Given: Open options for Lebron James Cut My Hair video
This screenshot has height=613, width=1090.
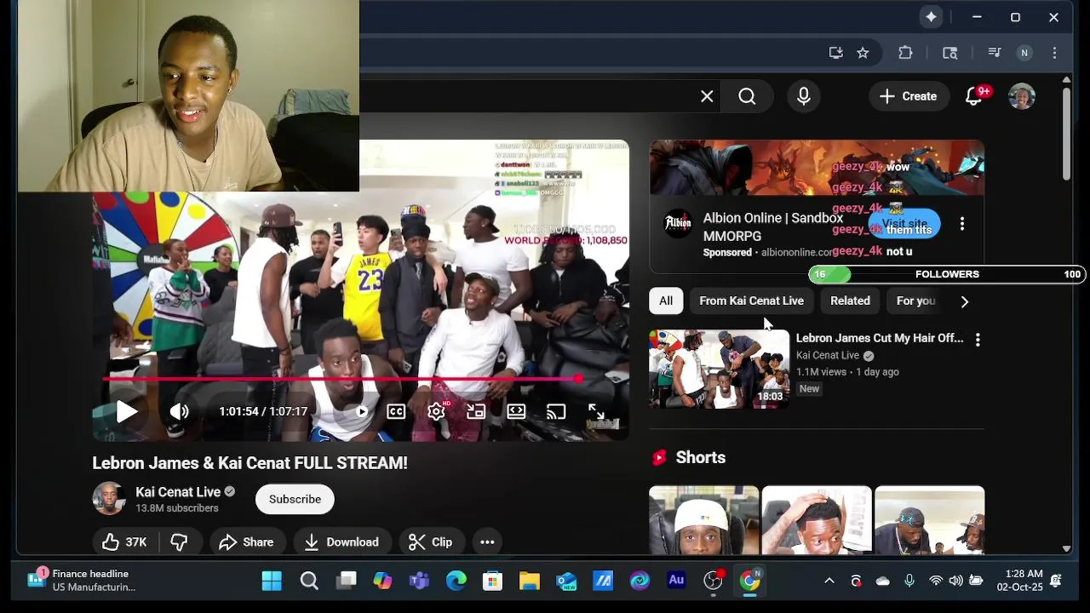Looking at the screenshot, I should (978, 340).
